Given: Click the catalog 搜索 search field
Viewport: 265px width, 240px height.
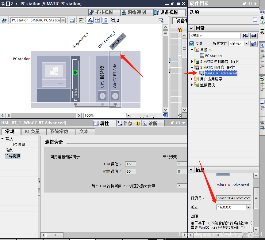Looking at the screenshot, I should click(x=215, y=36).
